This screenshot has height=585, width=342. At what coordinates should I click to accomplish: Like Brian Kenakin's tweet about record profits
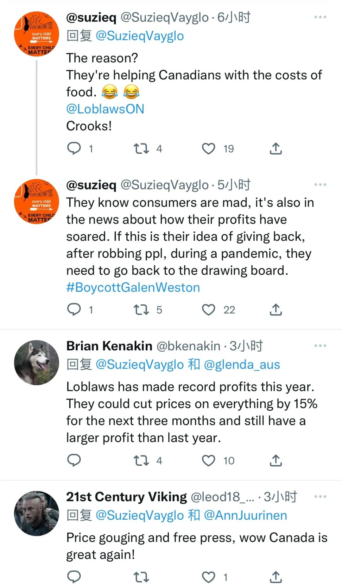pyautogui.click(x=209, y=460)
